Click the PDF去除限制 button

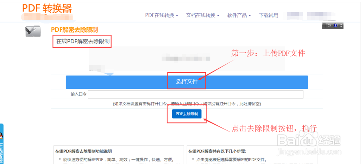187,114
